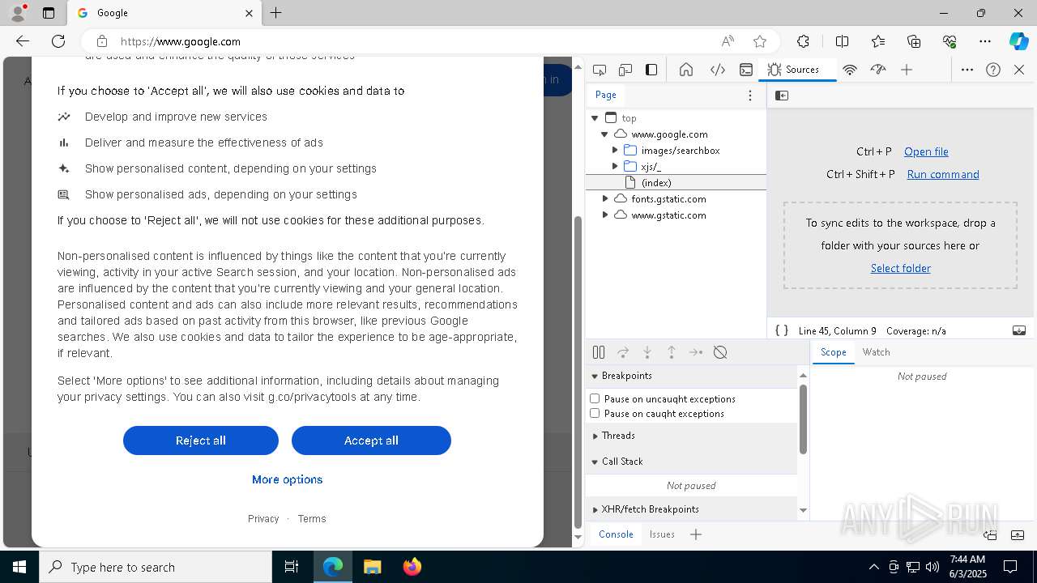Open the Inspect element picker tool
This screenshot has height=583, width=1037.
[600, 70]
